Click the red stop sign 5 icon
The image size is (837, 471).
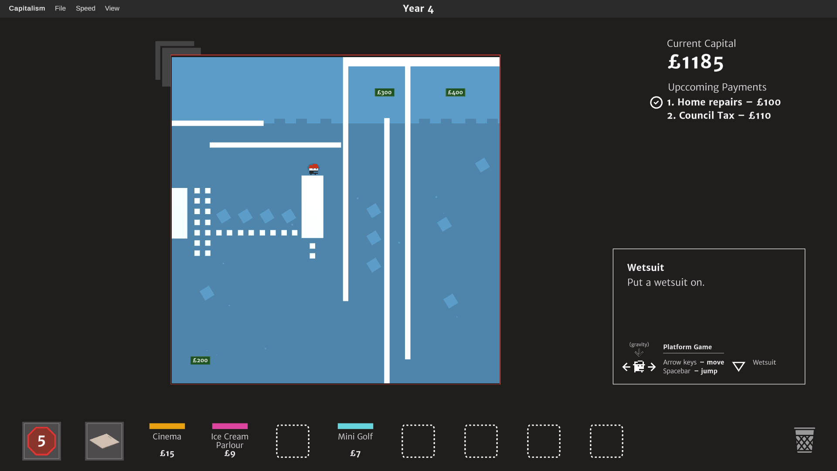tap(41, 441)
